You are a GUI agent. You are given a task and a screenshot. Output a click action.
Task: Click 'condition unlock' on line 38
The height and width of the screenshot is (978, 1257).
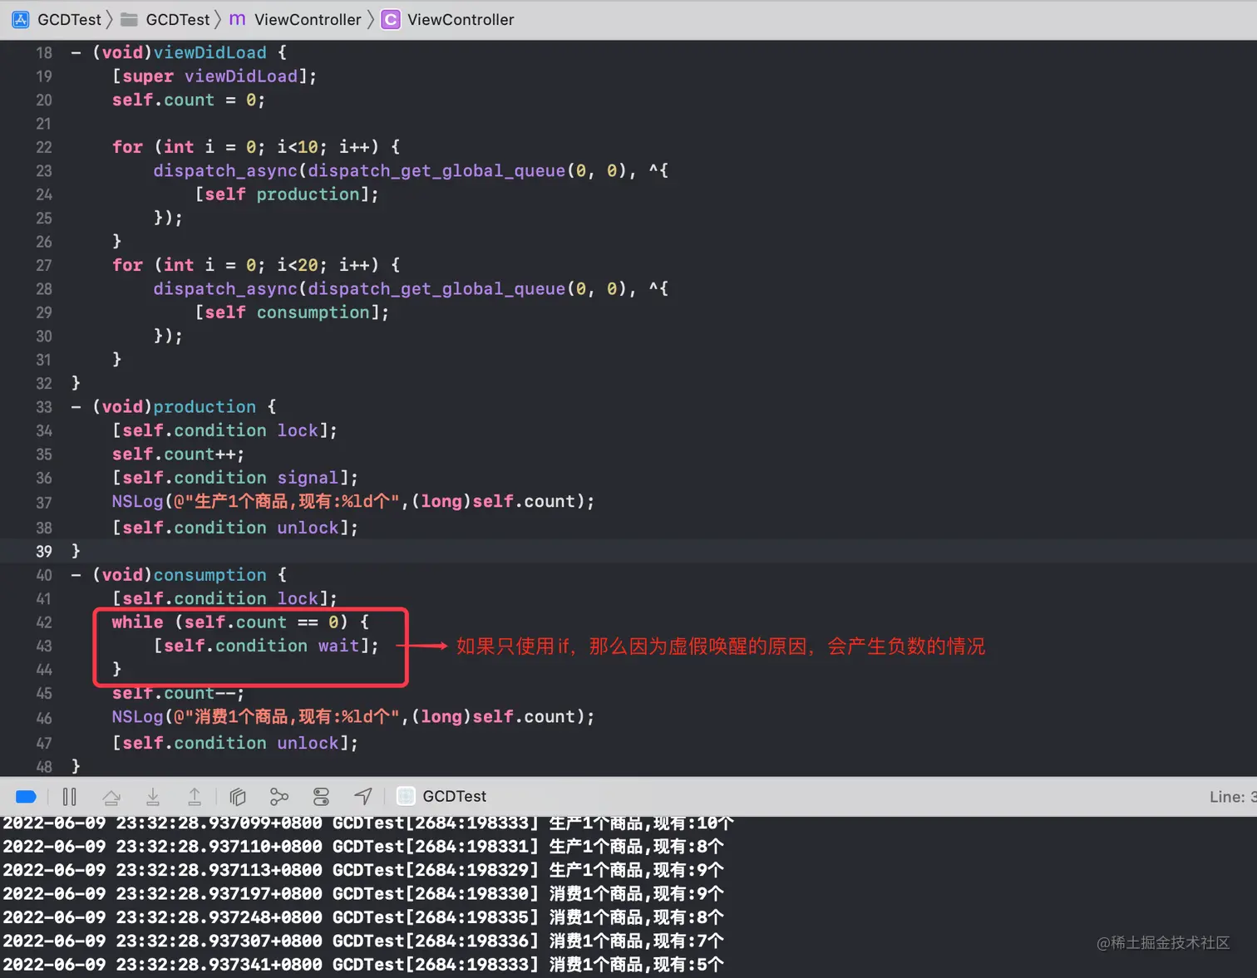[256, 528]
